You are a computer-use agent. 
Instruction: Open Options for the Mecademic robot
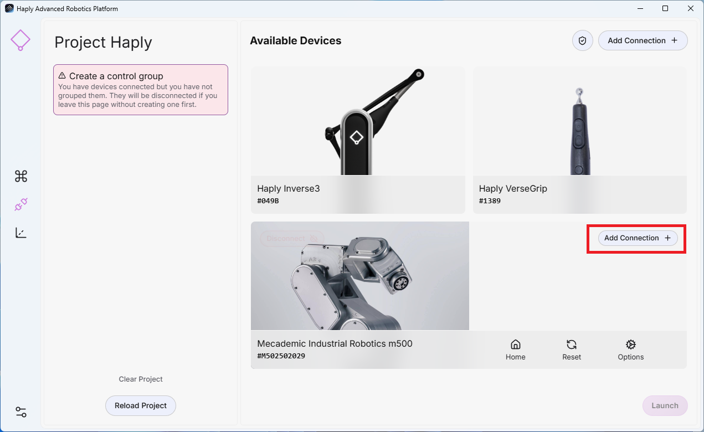click(x=631, y=350)
